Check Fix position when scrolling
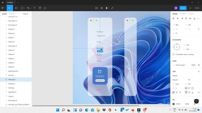The image size is (202, 113). pyautogui.click(x=174, y=54)
